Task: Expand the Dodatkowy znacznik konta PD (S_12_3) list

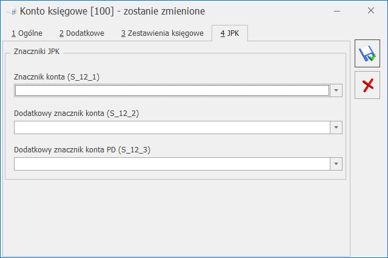Action: point(336,164)
